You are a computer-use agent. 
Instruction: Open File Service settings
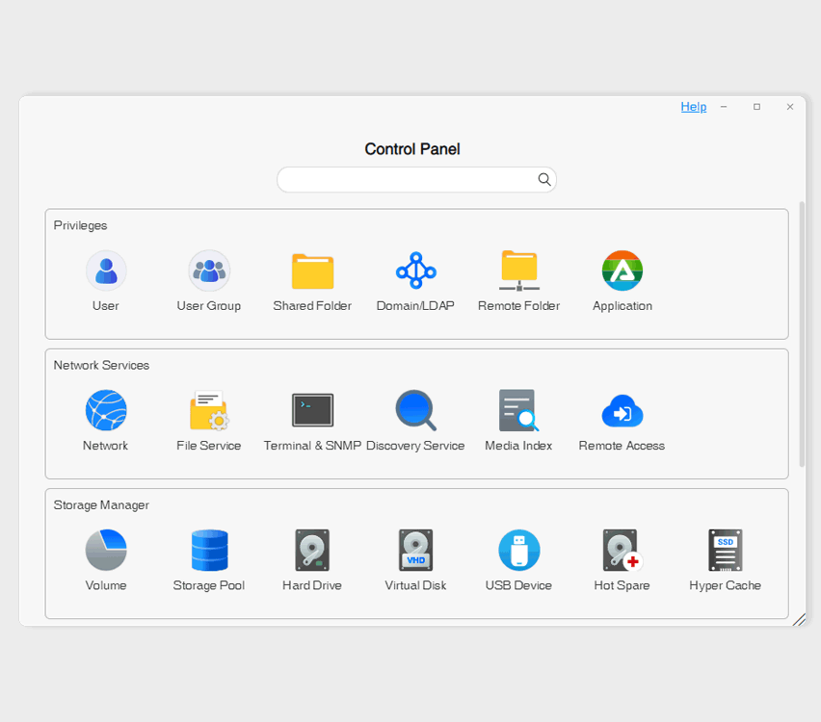(x=209, y=411)
